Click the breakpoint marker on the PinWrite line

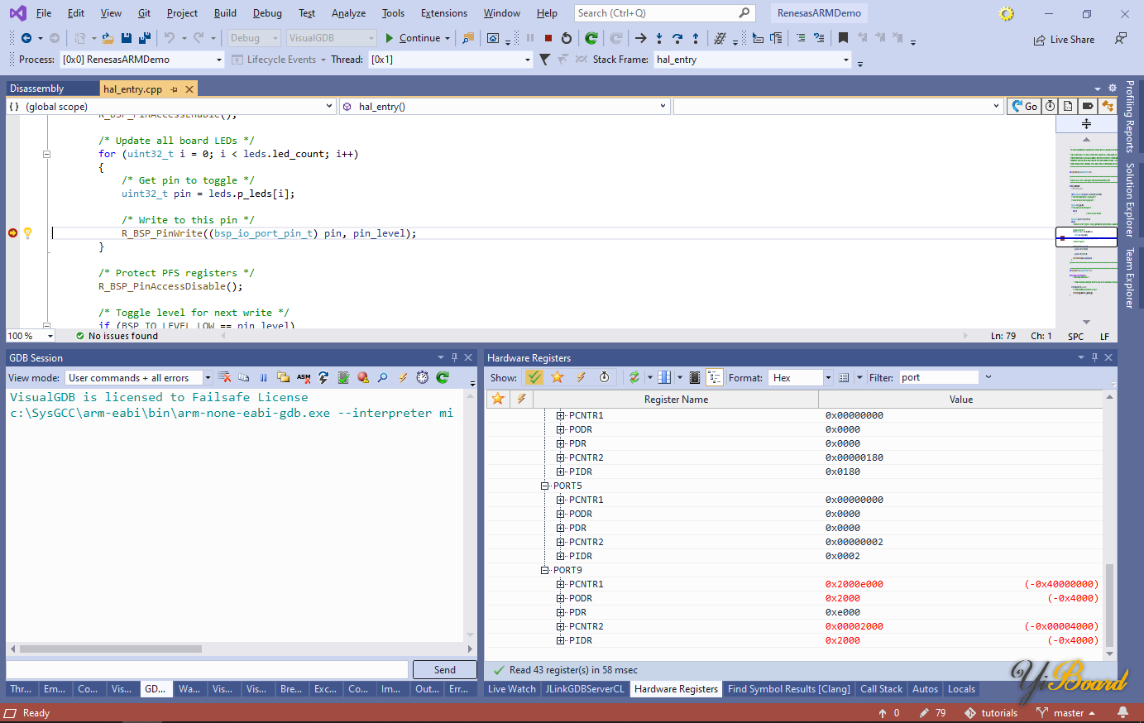pos(13,233)
